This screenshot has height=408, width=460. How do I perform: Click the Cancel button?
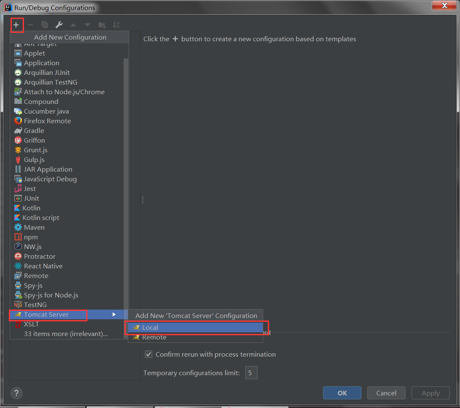pyautogui.click(x=386, y=393)
